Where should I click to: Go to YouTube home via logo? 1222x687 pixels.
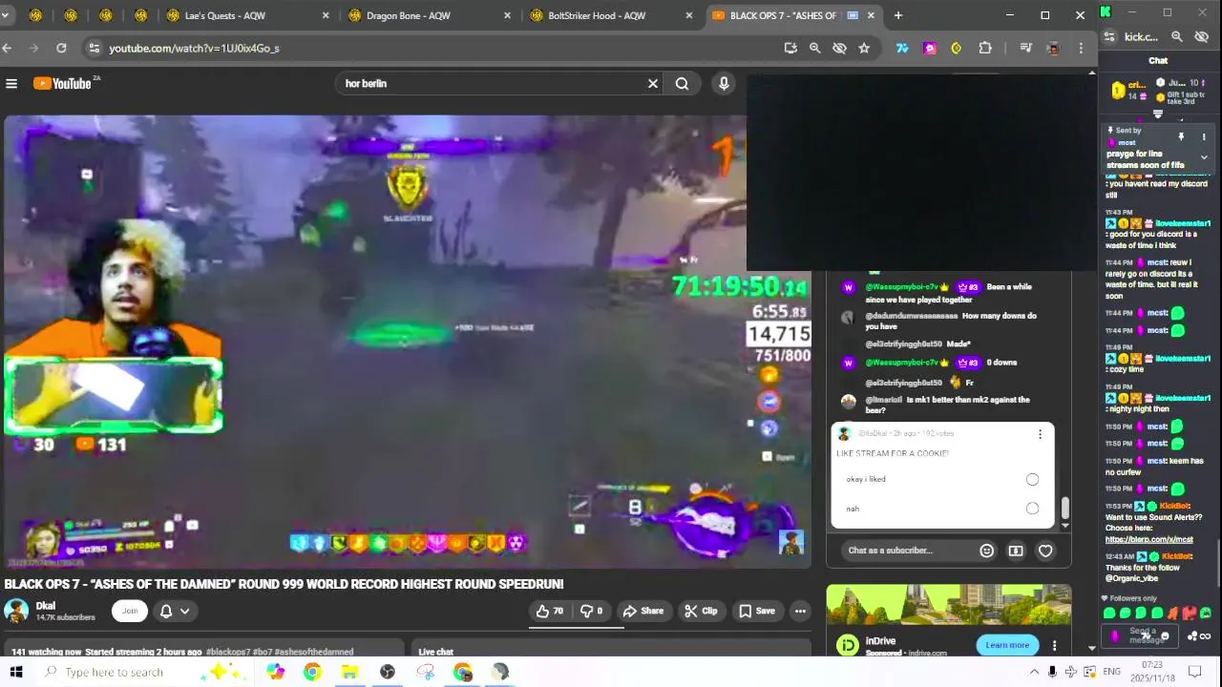(63, 84)
